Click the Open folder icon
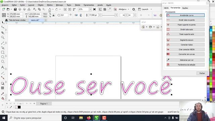The image size is (215, 121). [x=8, y=9]
